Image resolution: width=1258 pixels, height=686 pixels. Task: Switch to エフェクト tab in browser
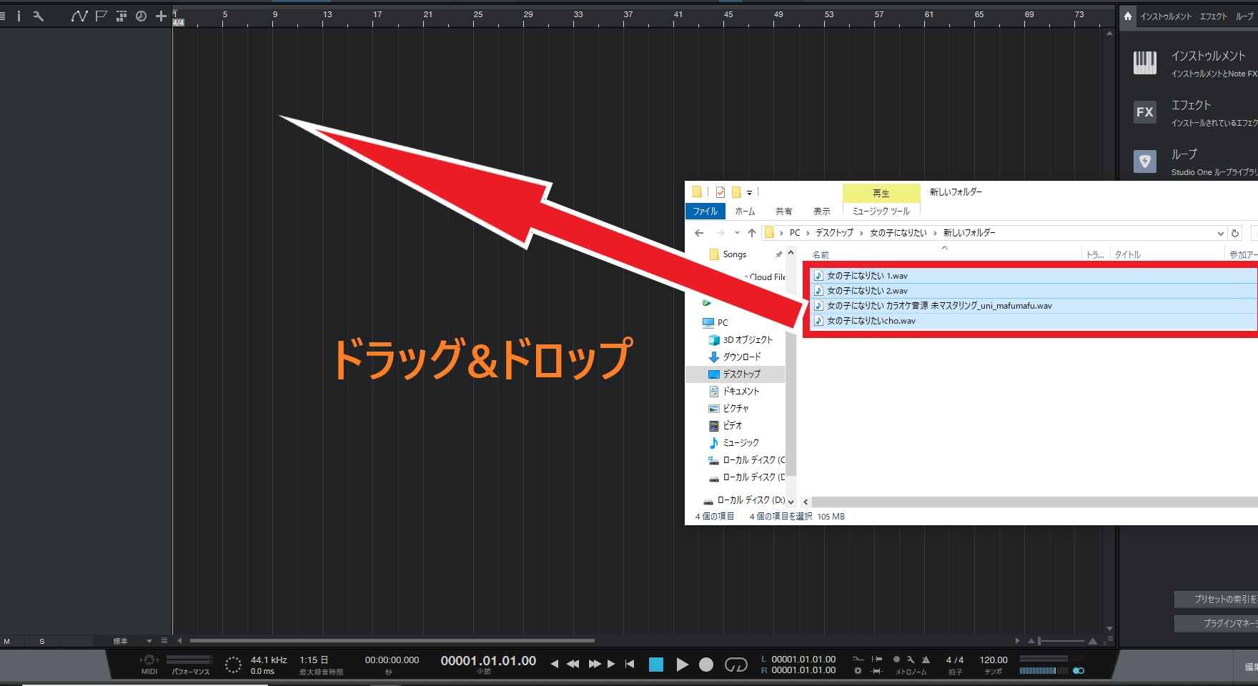pyautogui.click(x=1213, y=16)
